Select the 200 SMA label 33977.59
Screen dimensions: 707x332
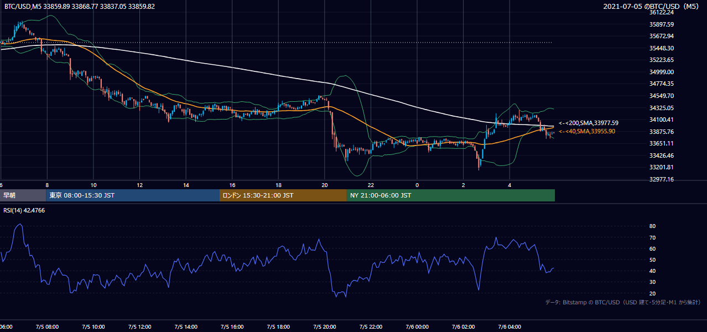(589, 123)
